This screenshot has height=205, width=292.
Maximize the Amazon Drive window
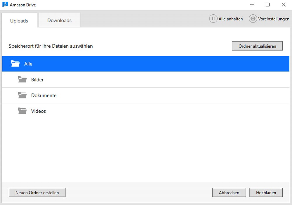[267, 5]
